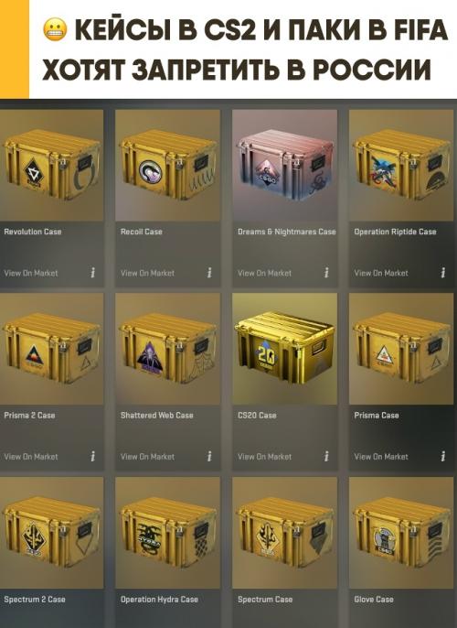Show Shattered Web Case info icon
The height and width of the screenshot is (628, 457).
click(x=209, y=456)
